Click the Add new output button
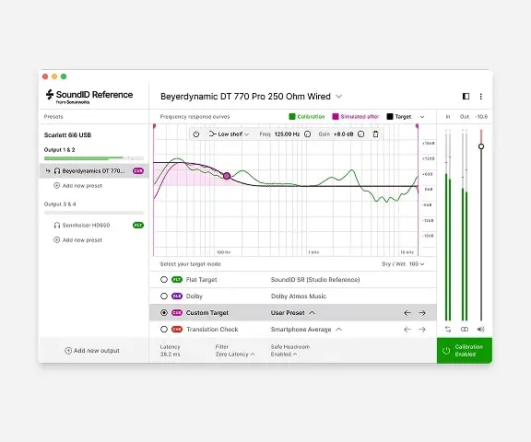This screenshot has height=442, width=531. tap(92, 351)
